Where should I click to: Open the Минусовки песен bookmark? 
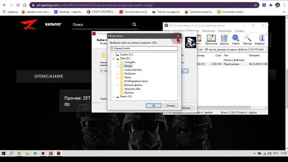click(231, 12)
